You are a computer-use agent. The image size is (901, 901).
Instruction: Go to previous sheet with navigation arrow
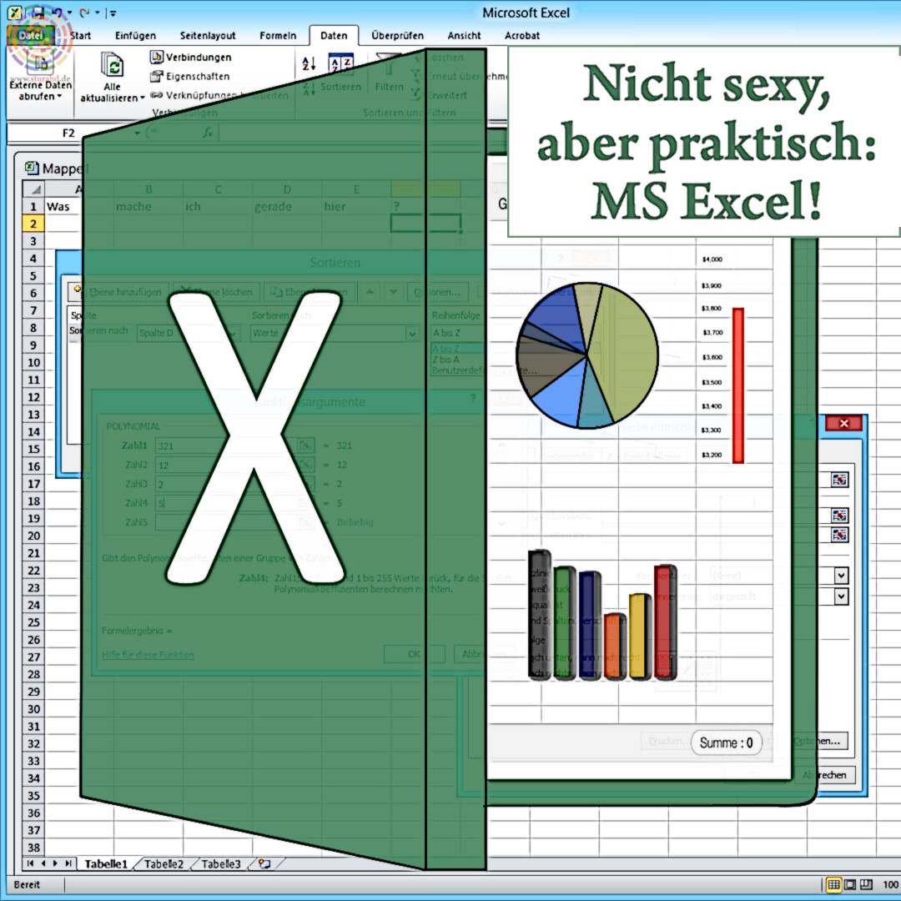43,863
